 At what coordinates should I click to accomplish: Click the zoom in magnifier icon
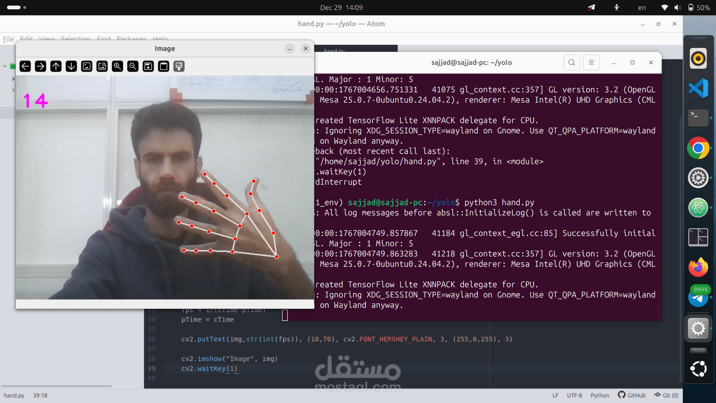tap(117, 66)
